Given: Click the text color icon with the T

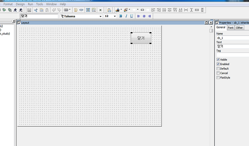Looking at the screenshot, I should pyautogui.click(x=118, y=10).
